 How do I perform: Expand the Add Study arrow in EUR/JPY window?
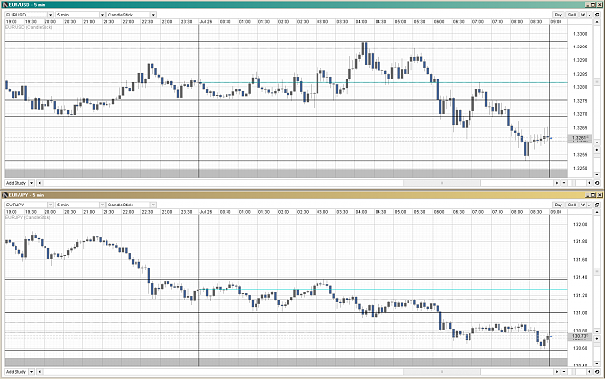coord(32,371)
